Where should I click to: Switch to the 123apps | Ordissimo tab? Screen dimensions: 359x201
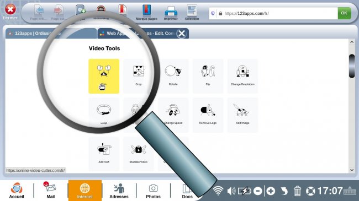pyautogui.click(x=51, y=34)
